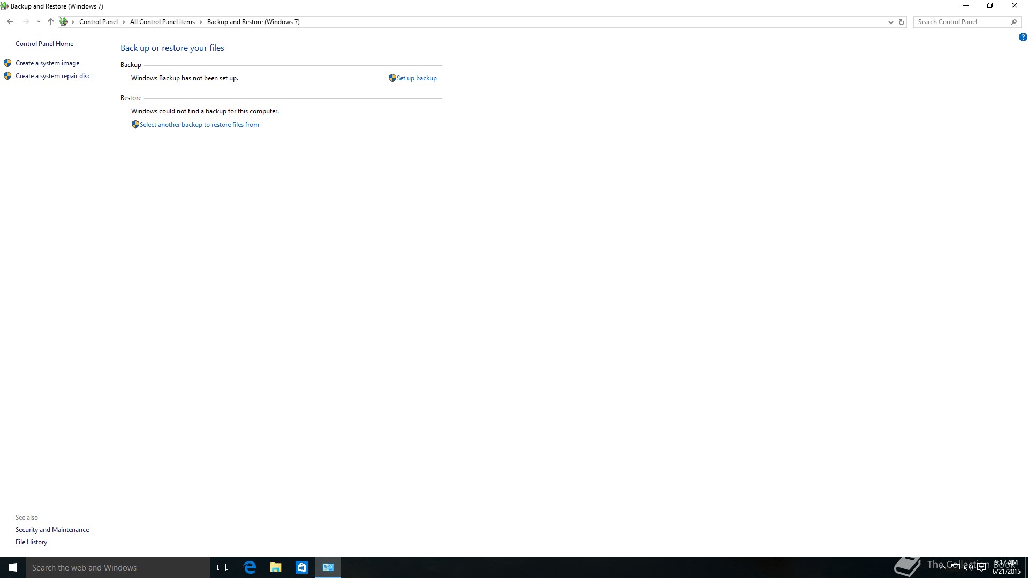Expand the chevron after Control Panel breadcrumb
The height and width of the screenshot is (578, 1028).
[x=124, y=22]
